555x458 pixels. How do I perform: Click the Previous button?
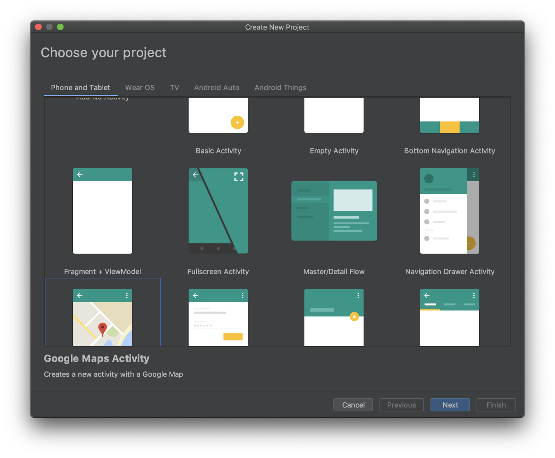pos(401,405)
